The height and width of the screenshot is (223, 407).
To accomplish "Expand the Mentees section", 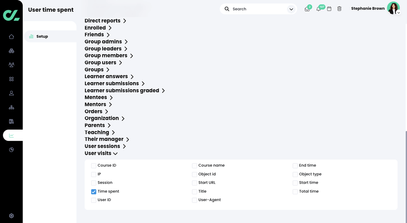I will 99,97.
